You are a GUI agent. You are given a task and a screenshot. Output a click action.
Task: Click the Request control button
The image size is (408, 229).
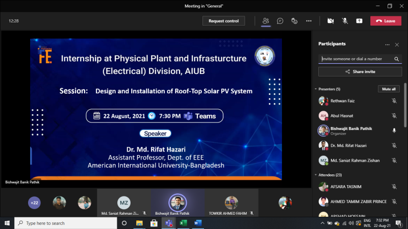pyautogui.click(x=224, y=21)
